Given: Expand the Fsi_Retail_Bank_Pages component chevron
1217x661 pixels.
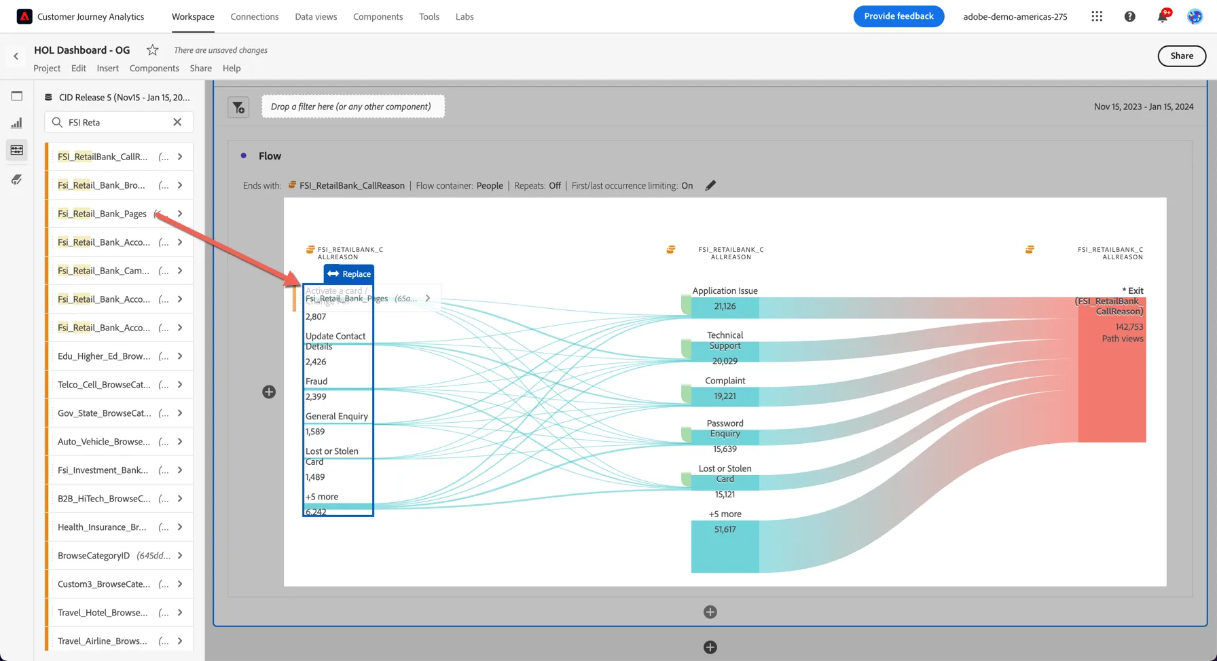Looking at the screenshot, I should (x=180, y=214).
